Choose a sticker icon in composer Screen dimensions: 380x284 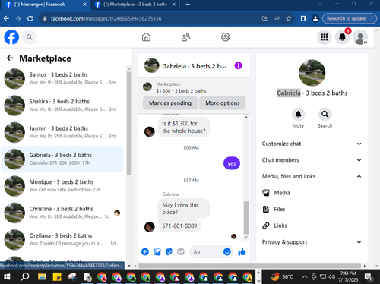click(169, 252)
